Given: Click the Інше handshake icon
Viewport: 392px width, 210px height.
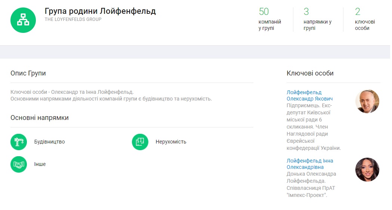Looking at the screenshot, I should point(19,164).
